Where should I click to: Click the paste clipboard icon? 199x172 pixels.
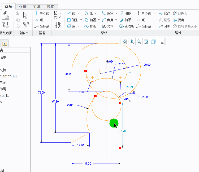coord(18,26)
